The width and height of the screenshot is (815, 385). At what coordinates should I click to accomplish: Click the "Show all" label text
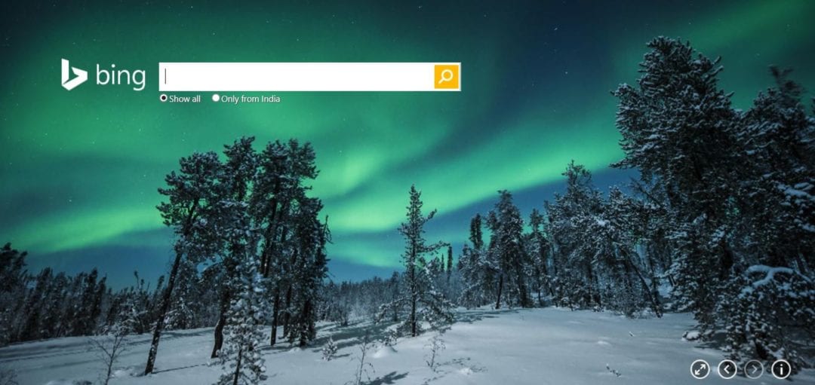[x=185, y=99]
